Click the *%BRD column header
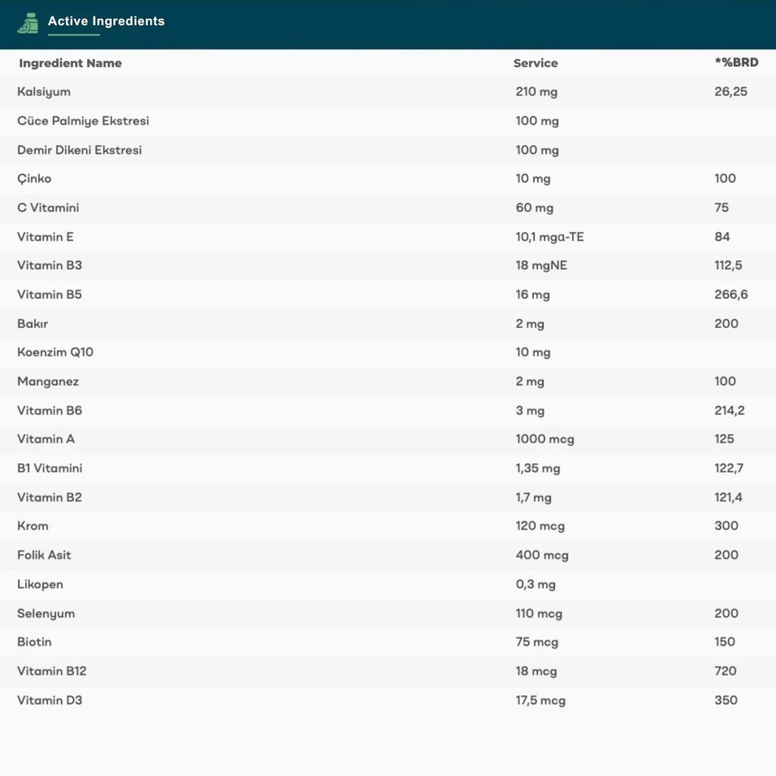Image resolution: width=776 pixels, height=776 pixels. (x=737, y=62)
